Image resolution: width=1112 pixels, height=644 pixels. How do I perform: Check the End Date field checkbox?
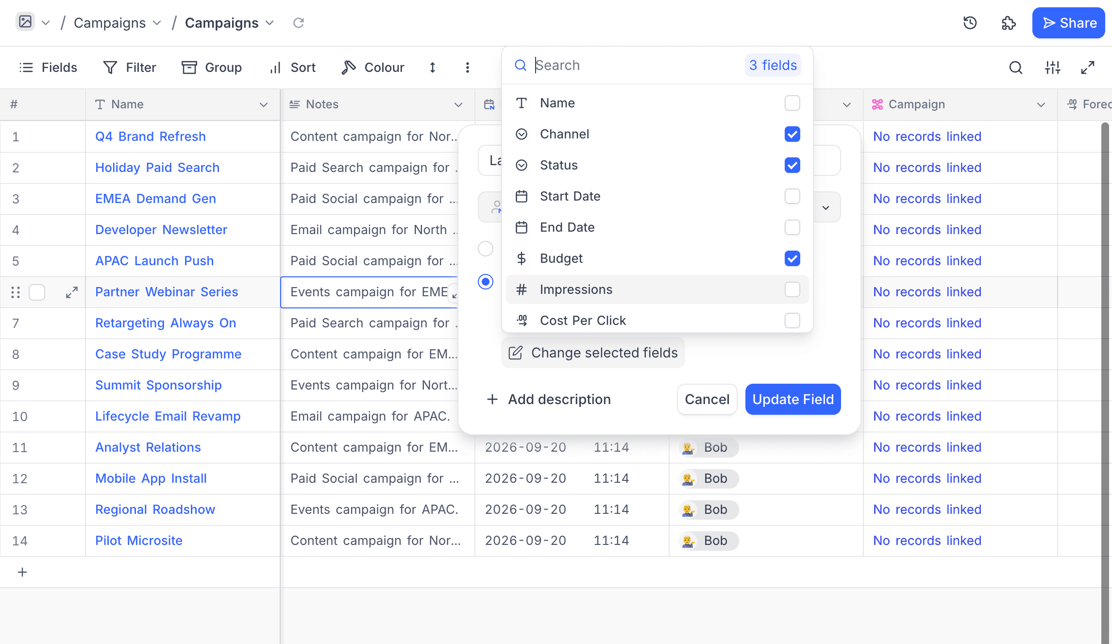coord(792,227)
